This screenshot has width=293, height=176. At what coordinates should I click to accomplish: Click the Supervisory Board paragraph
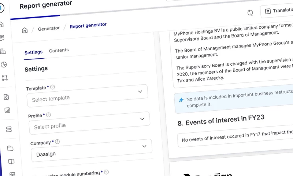point(234,70)
